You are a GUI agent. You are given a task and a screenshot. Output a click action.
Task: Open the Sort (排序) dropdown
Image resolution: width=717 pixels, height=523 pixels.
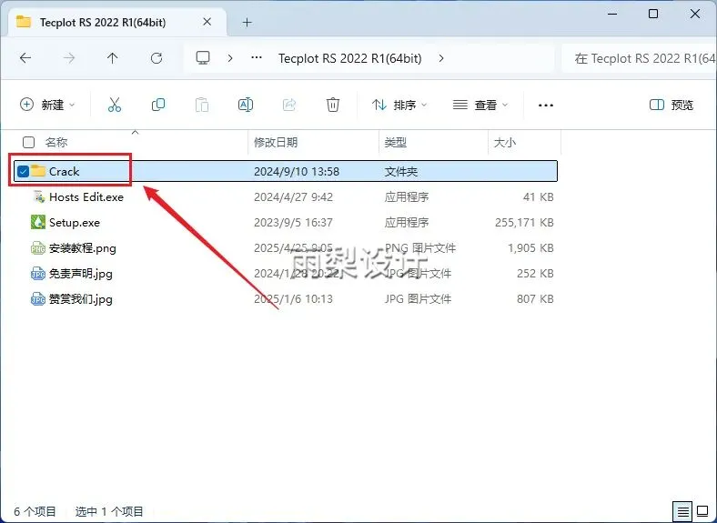click(399, 105)
